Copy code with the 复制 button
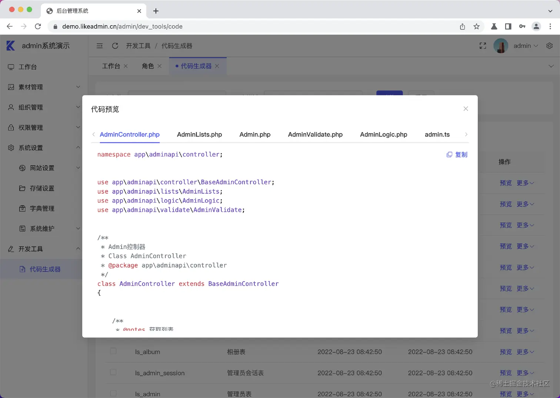Screen dimensions: 560x398 [x=457, y=154]
